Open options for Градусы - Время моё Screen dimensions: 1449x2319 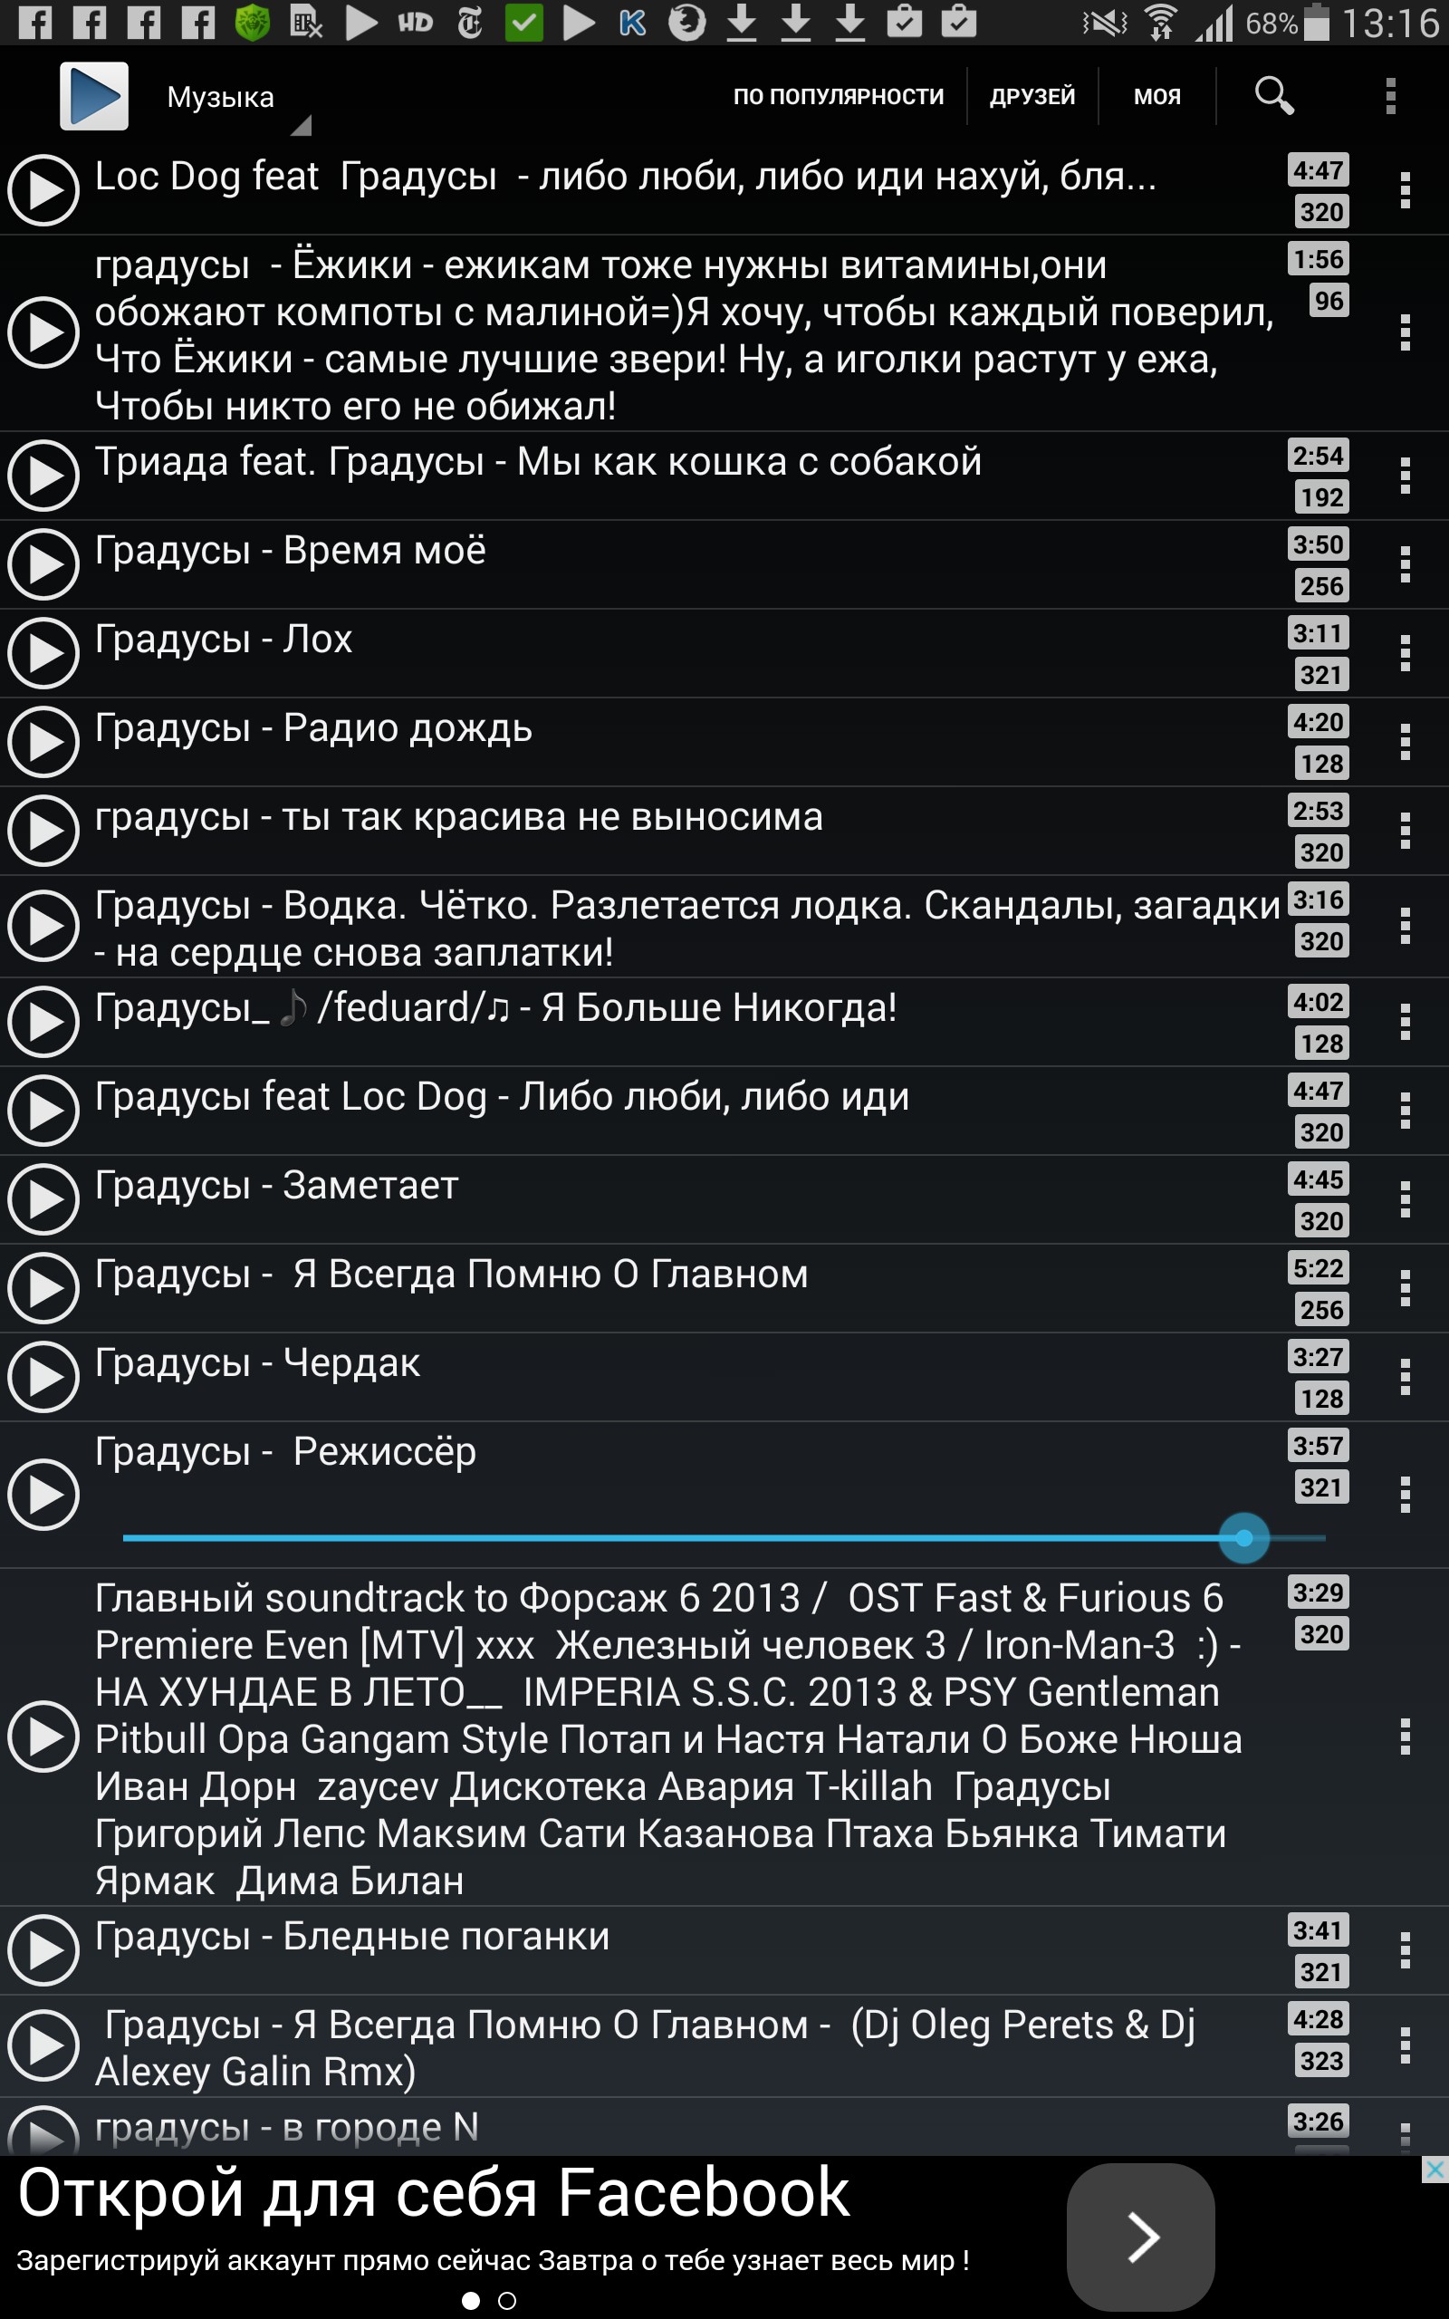[x=1405, y=564]
